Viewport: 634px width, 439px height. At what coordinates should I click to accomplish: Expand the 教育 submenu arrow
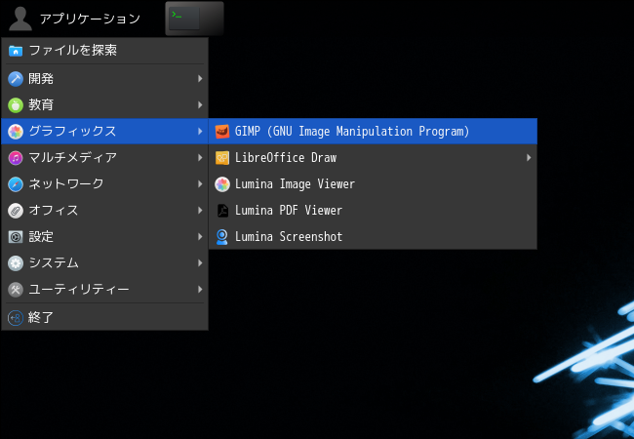(x=200, y=105)
